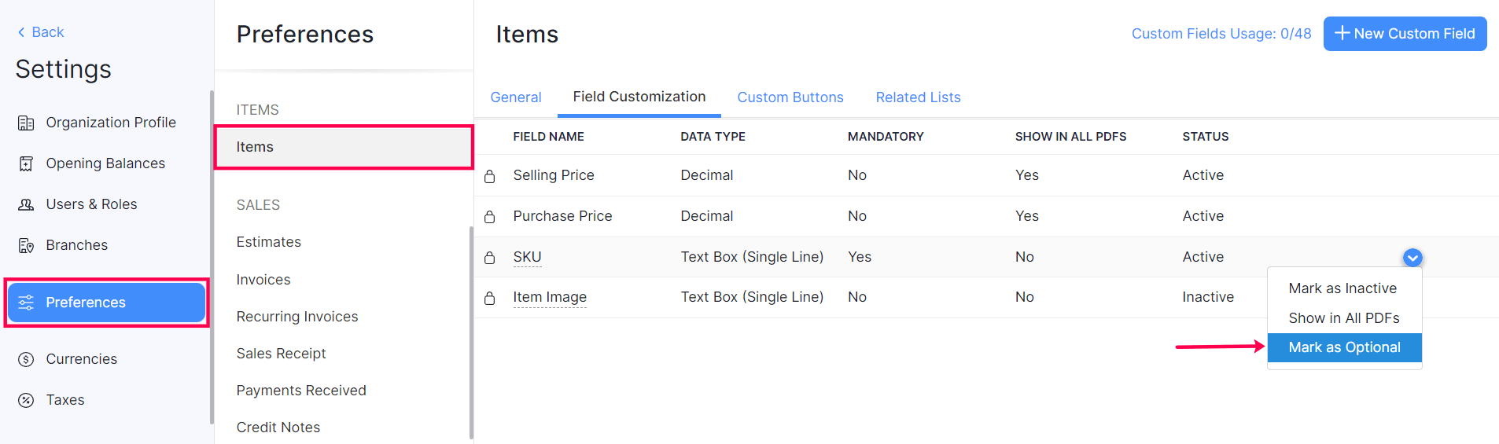Click the Currencies dollar icon

26,359
